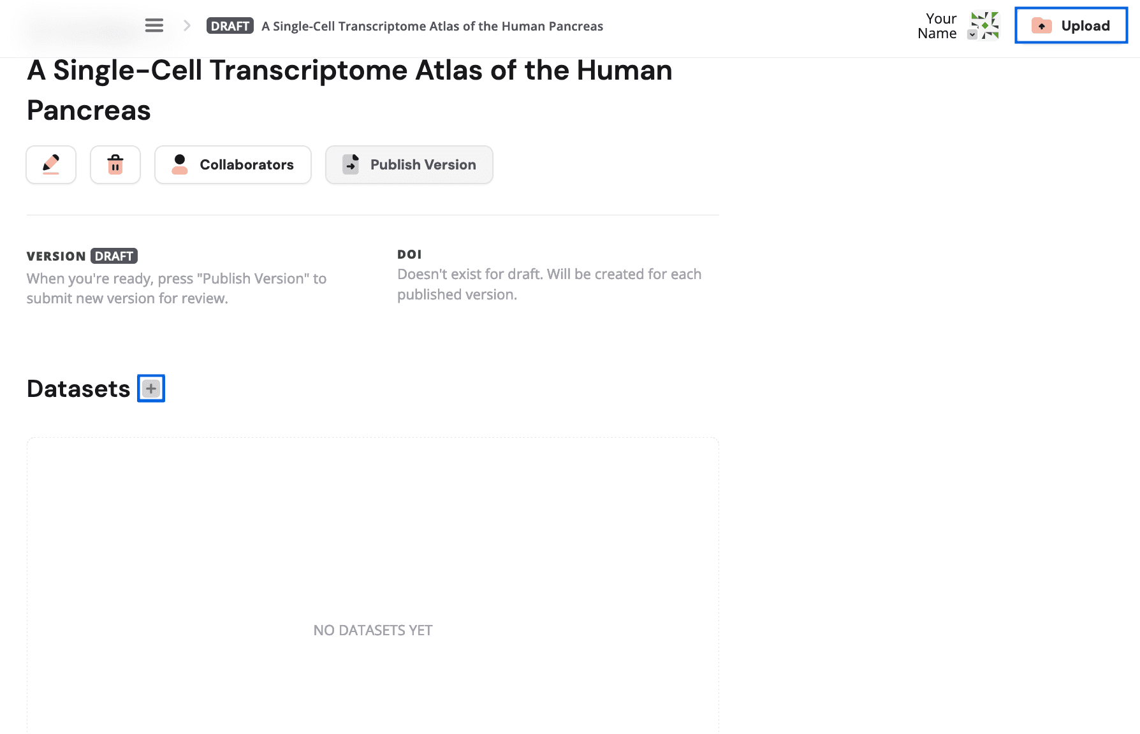The width and height of the screenshot is (1140, 734).
Task: Select the DRAFT badge in the breadcrumb
Action: 230,25
